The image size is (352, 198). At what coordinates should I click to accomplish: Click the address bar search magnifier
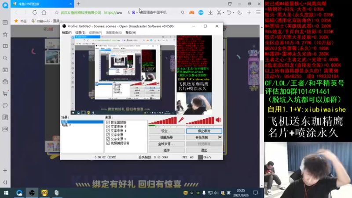[x=183, y=13]
